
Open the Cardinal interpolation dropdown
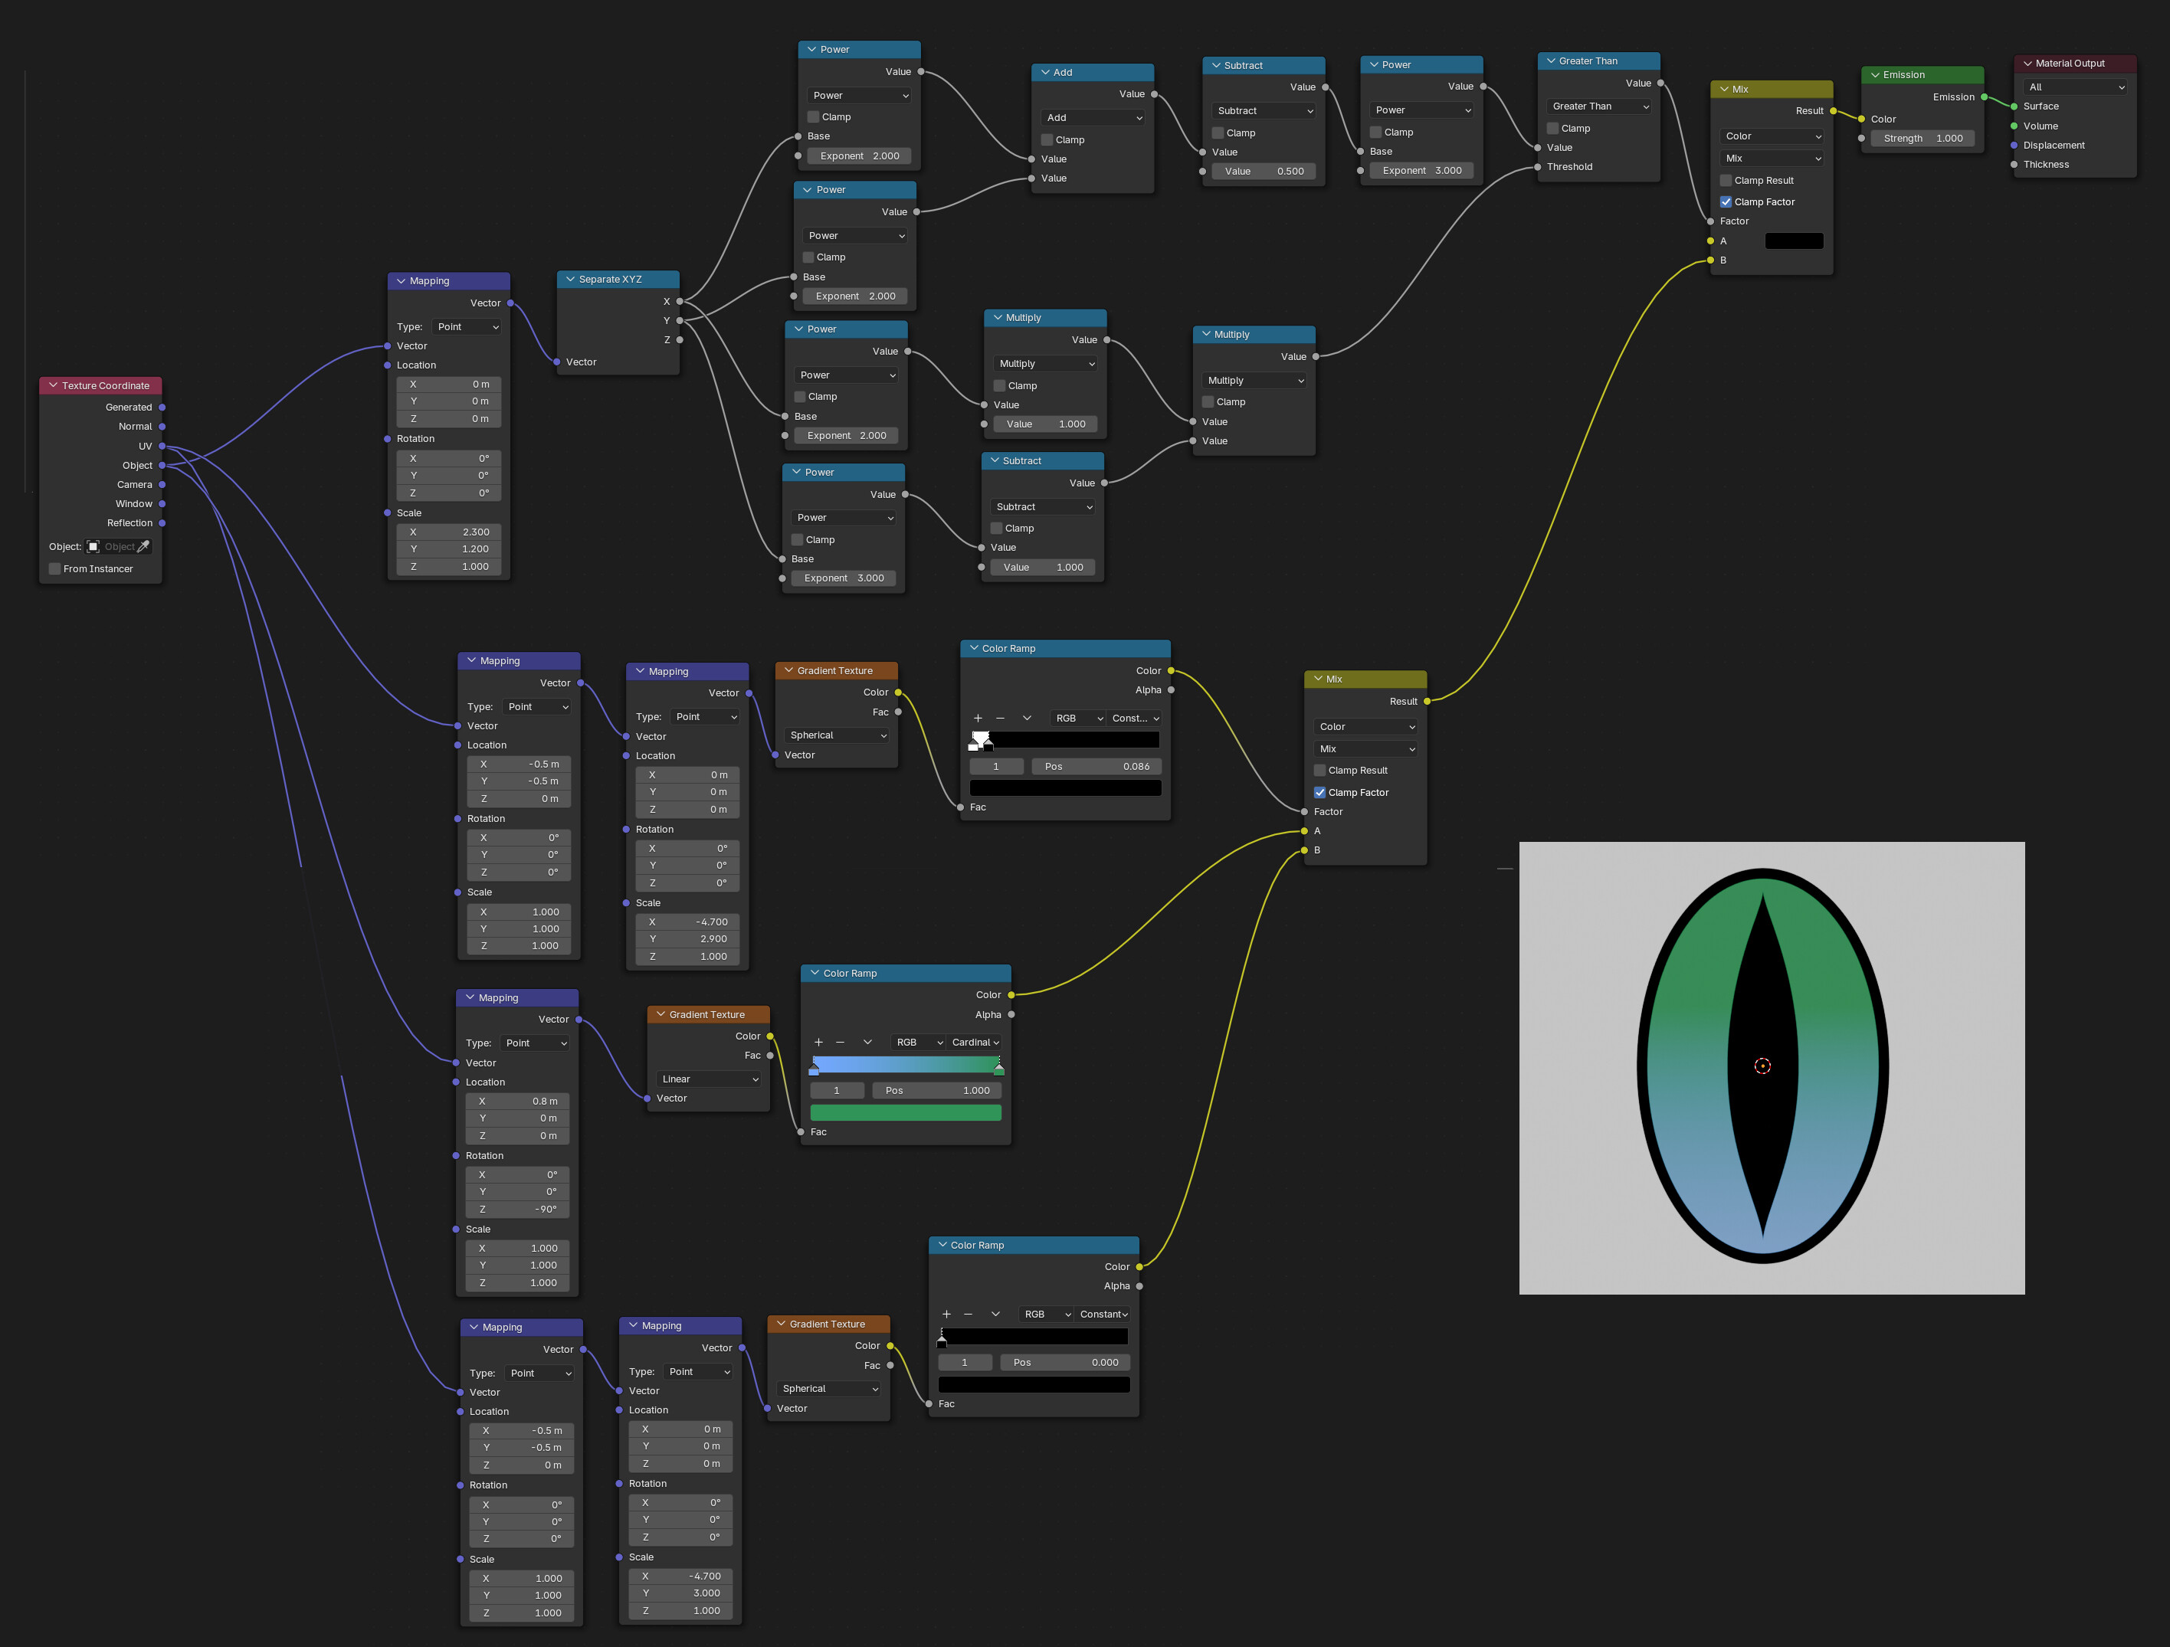(975, 1042)
